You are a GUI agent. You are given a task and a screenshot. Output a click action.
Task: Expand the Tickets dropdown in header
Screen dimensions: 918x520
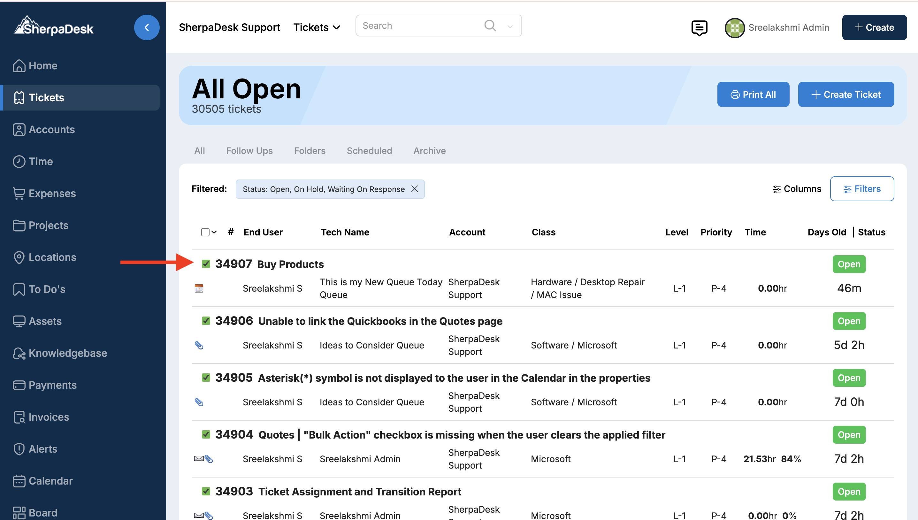tap(317, 27)
